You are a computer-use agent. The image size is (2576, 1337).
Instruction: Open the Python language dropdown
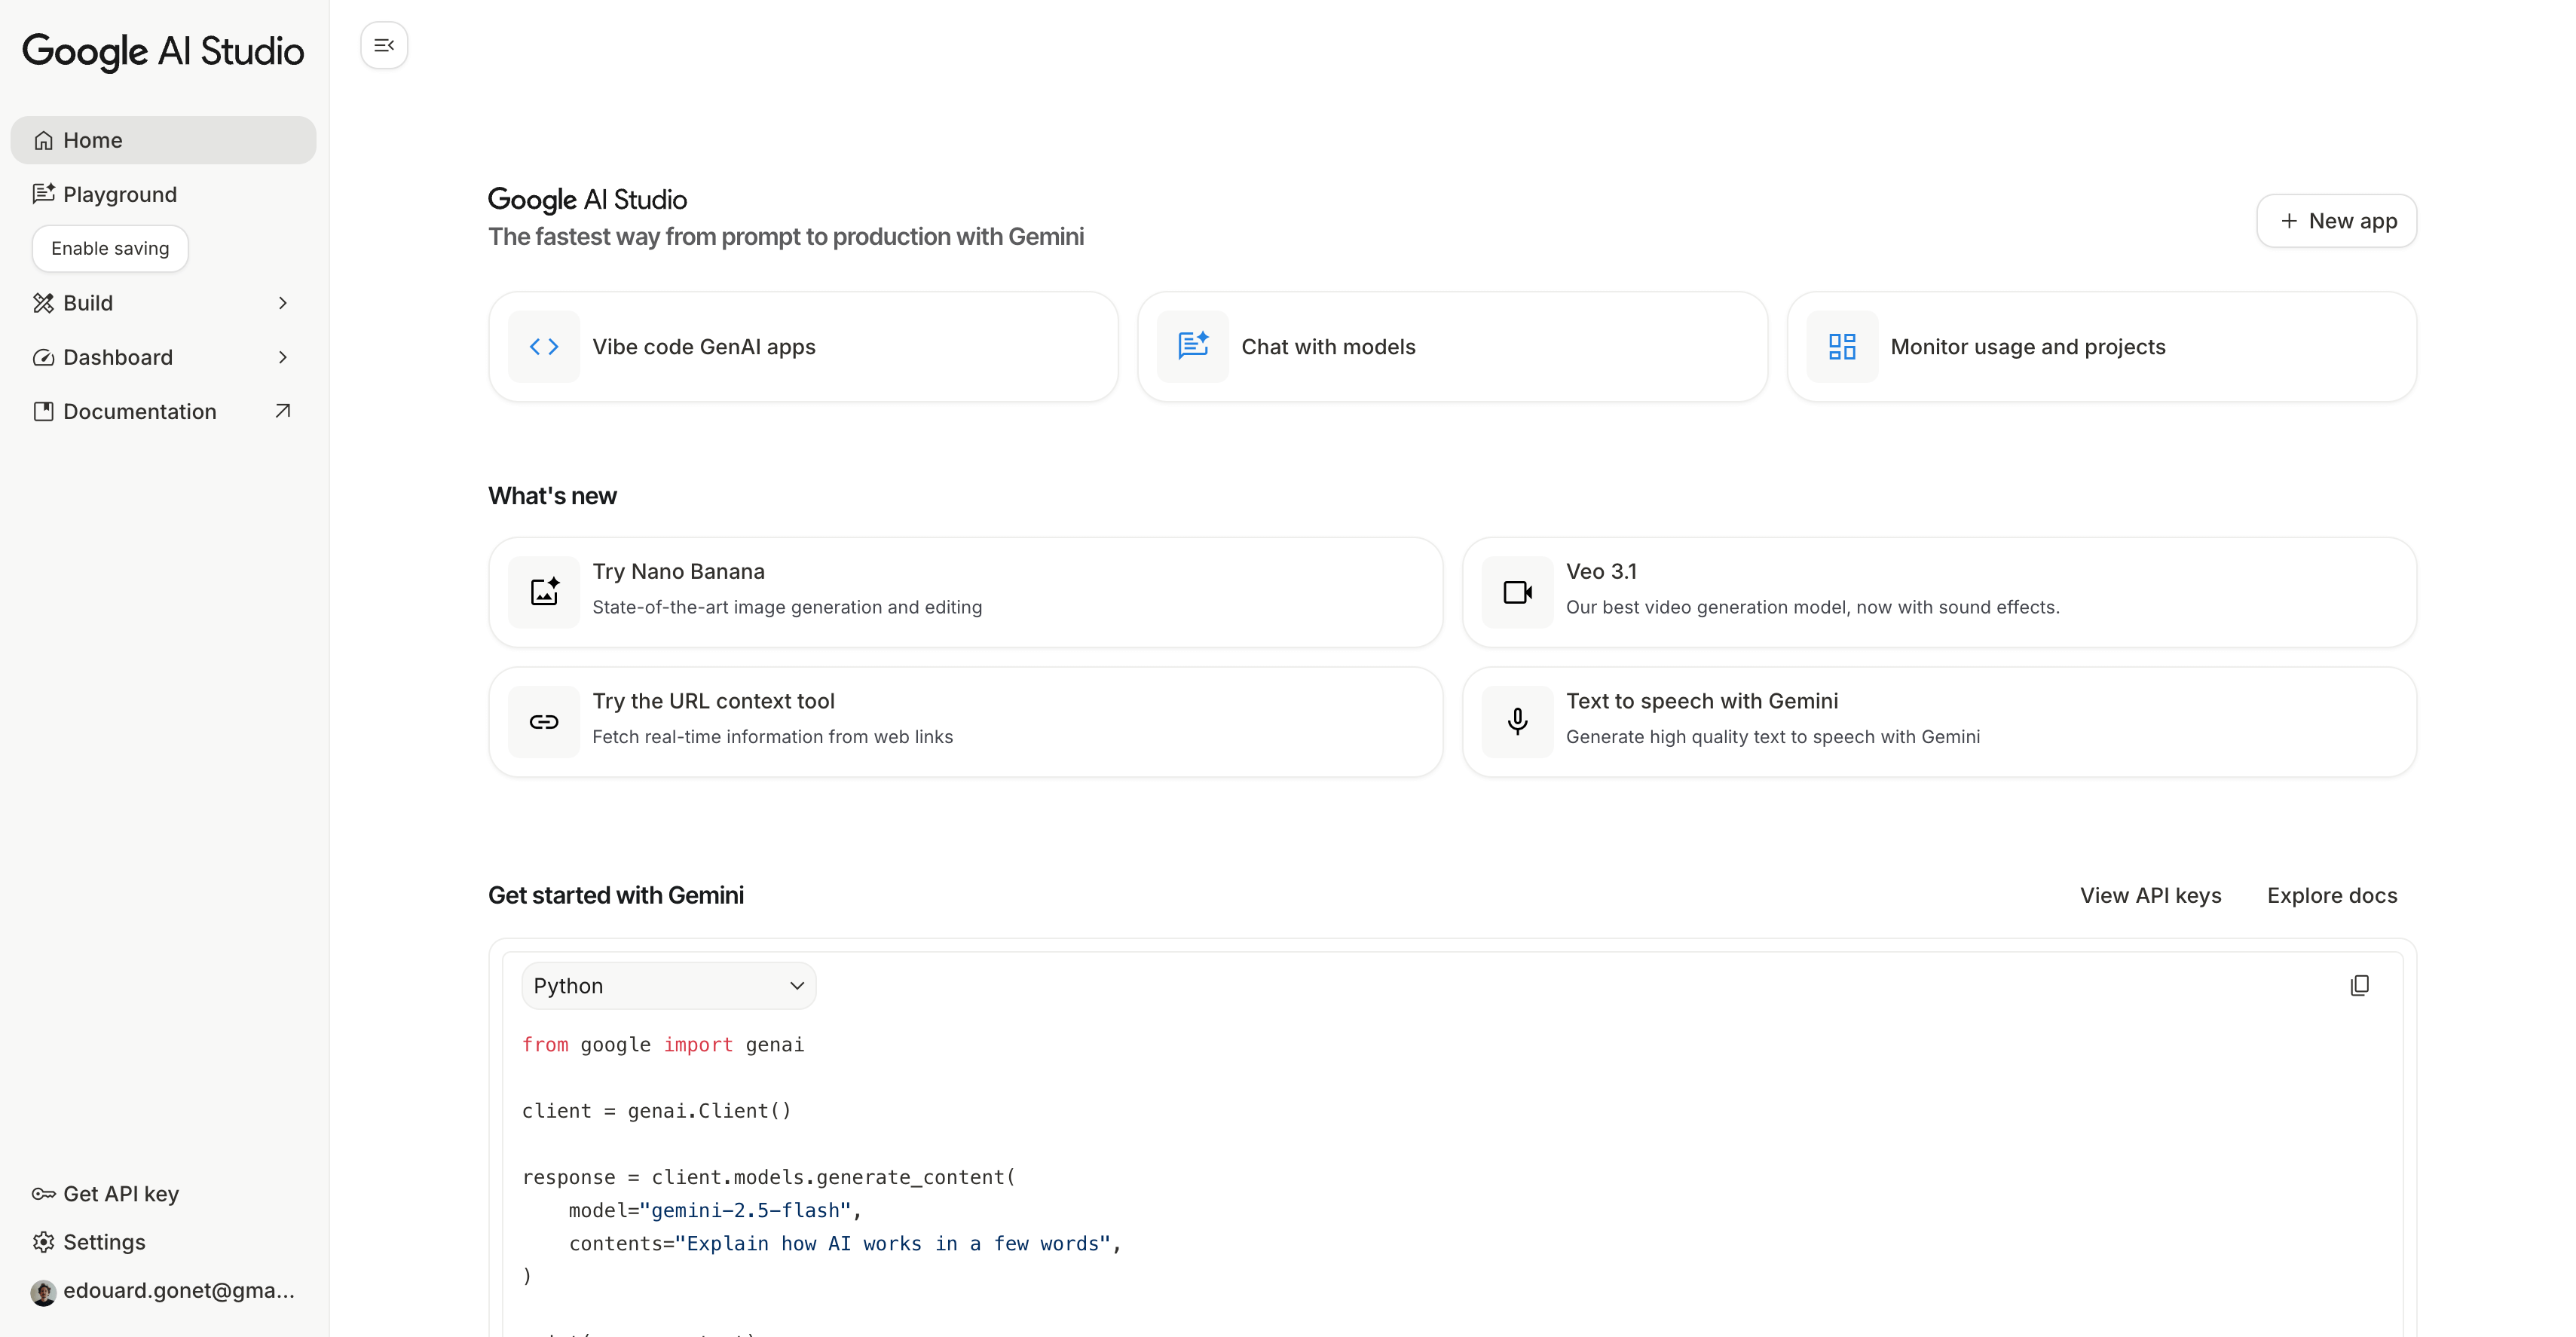pos(668,985)
